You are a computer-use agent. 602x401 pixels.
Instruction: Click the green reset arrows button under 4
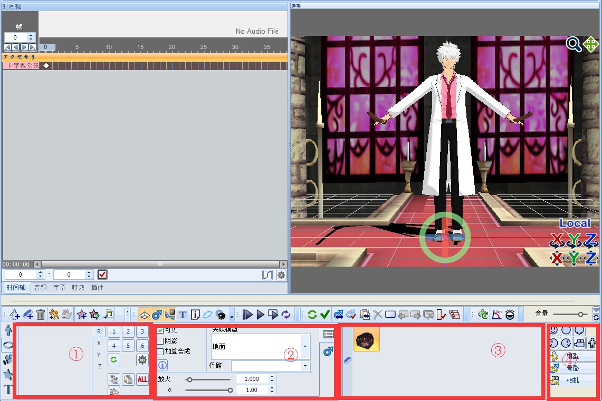114,359
